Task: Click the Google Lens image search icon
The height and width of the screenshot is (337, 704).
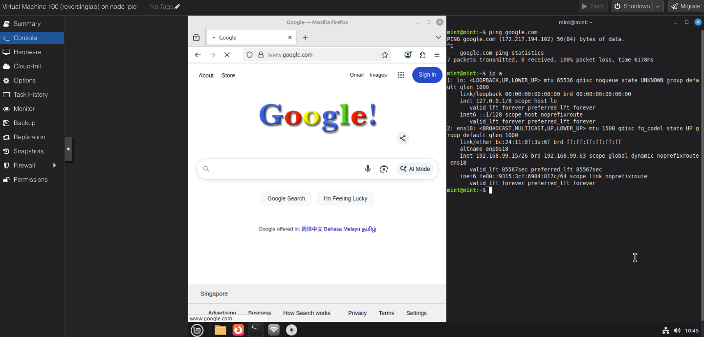Action: point(384,169)
